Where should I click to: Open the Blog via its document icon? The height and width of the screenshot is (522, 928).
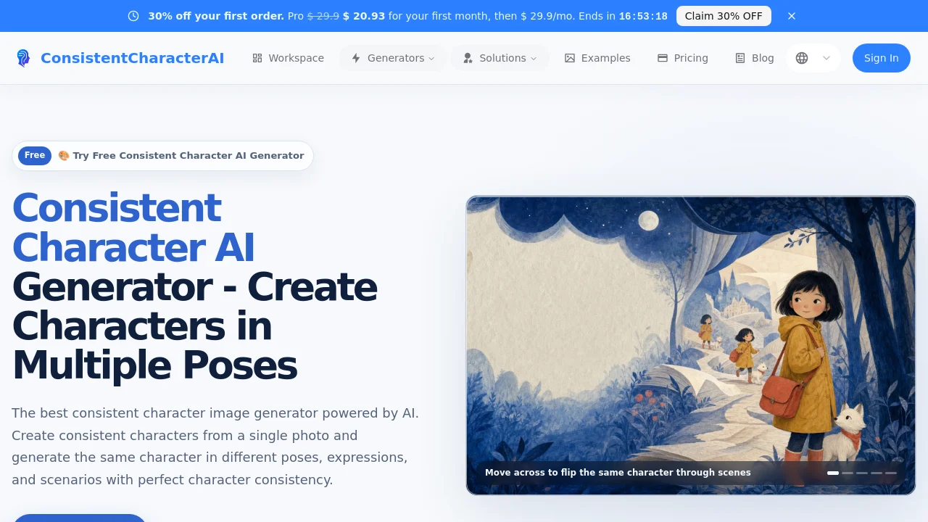click(740, 58)
